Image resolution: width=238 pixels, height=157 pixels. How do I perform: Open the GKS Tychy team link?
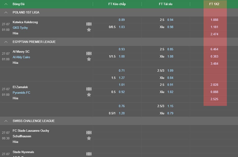(20, 28)
